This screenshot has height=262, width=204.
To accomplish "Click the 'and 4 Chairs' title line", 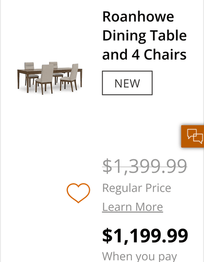I will pyautogui.click(x=145, y=54).
